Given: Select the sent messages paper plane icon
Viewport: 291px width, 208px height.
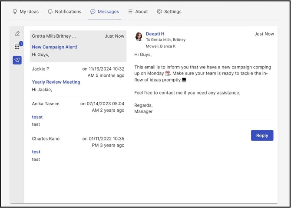Looking at the screenshot, I should click(17, 60).
